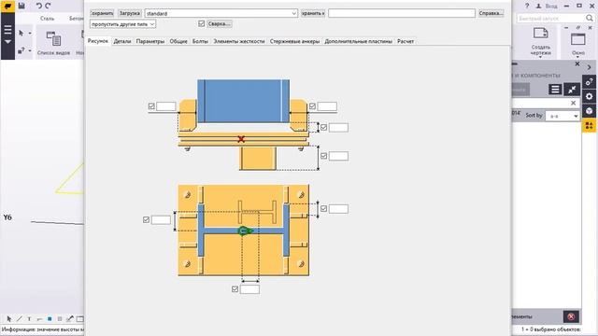Click the yellow Applications and components icon
Viewport: 598px width, 336px height.
(x=590, y=126)
